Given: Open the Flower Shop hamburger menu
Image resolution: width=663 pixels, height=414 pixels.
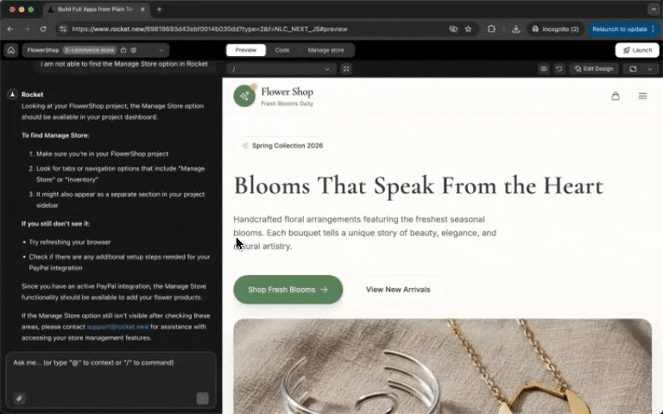Looking at the screenshot, I should tap(642, 96).
